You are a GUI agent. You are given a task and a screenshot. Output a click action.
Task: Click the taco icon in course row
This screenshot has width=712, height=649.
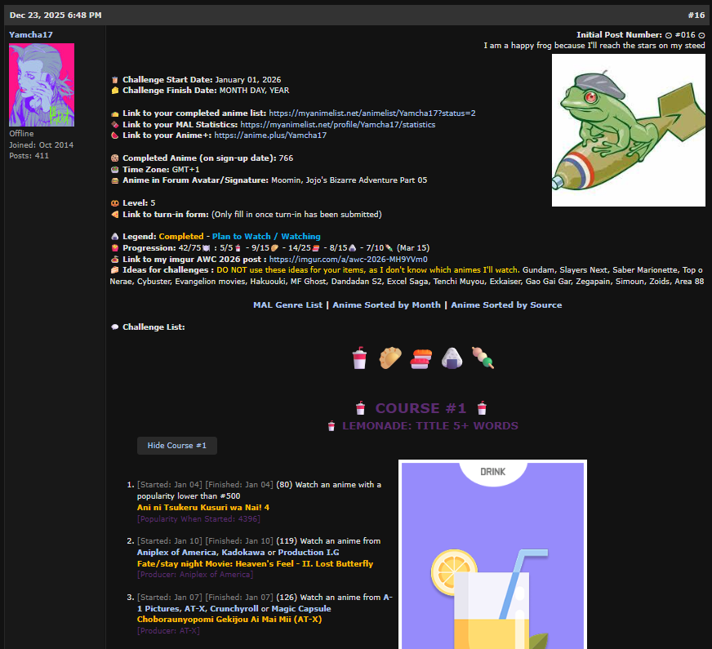pos(390,358)
